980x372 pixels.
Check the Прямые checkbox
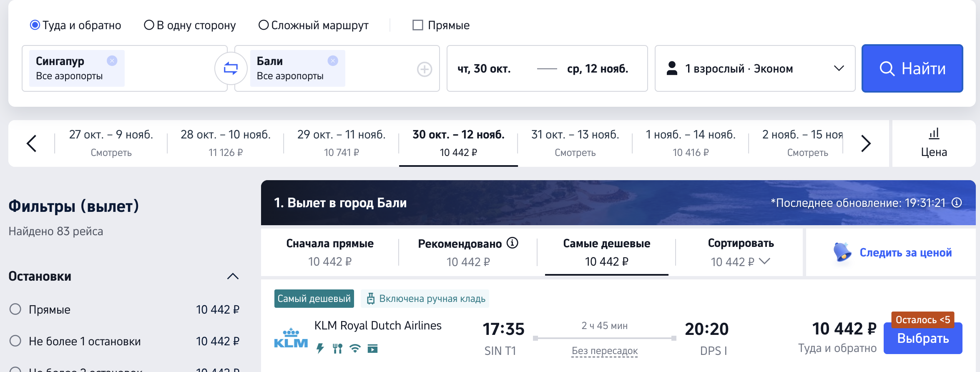pos(417,25)
